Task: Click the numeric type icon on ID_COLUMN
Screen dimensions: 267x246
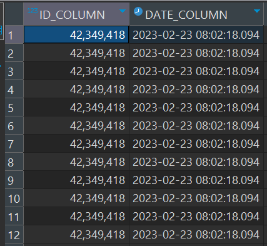Action: (33, 11)
